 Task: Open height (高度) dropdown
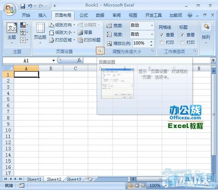[152, 34]
